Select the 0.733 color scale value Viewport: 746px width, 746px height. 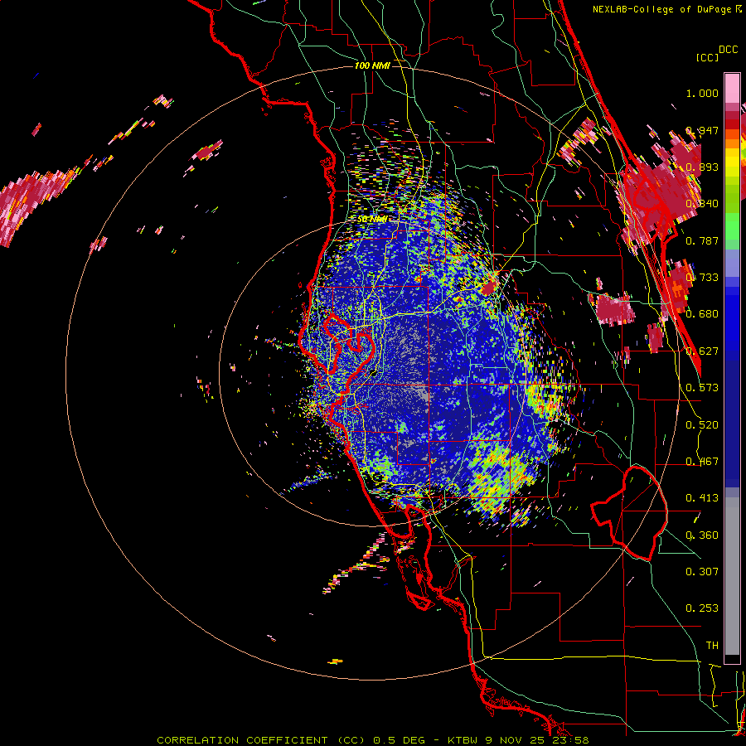[702, 278]
